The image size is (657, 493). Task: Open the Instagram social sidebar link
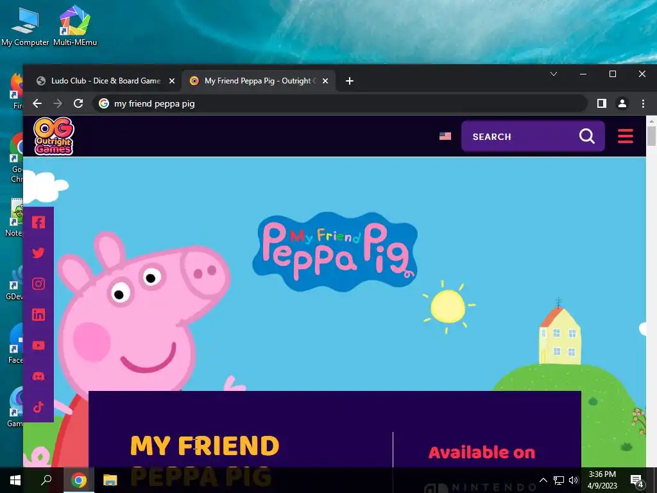[38, 284]
